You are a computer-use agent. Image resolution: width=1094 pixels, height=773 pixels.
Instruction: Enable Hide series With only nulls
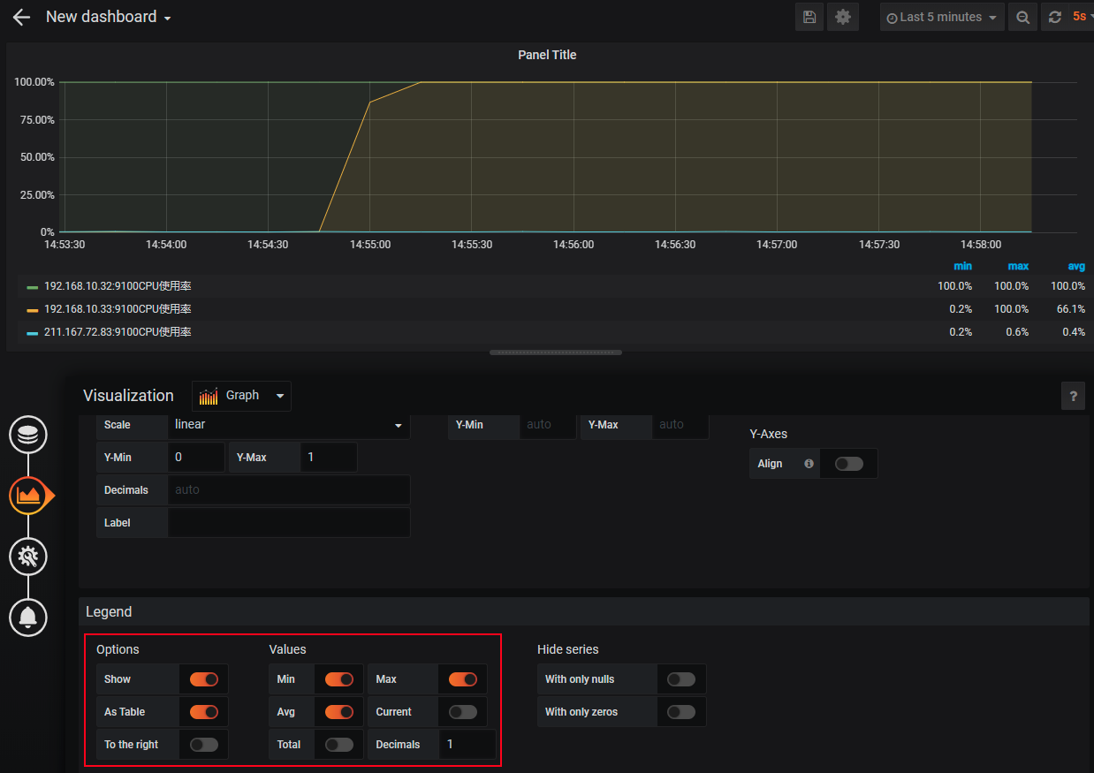click(x=681, y=679)
